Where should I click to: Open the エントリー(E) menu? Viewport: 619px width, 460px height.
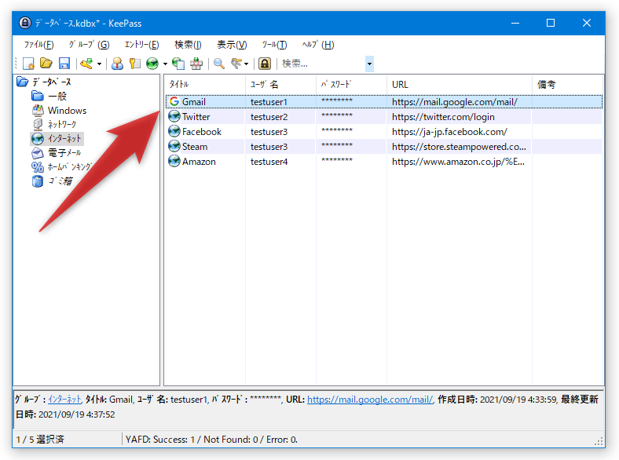coord(141,45)
